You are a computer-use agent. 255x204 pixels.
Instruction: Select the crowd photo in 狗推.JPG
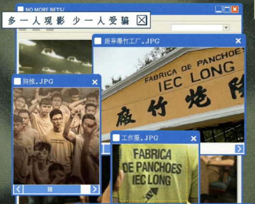click(56, 136)
